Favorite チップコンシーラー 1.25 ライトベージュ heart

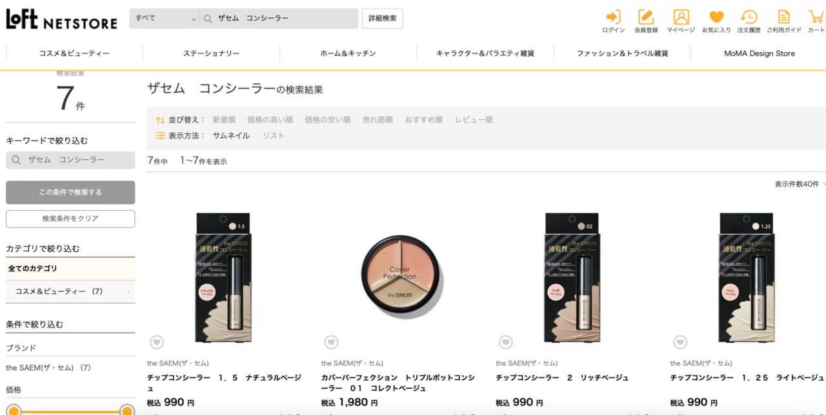[680, 343]
